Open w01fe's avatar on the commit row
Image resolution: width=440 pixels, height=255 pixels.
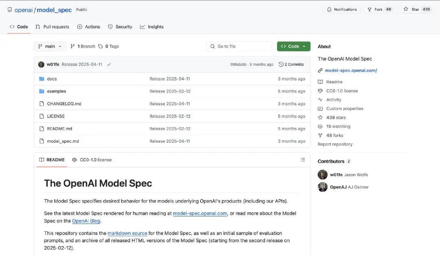(41, 64)
